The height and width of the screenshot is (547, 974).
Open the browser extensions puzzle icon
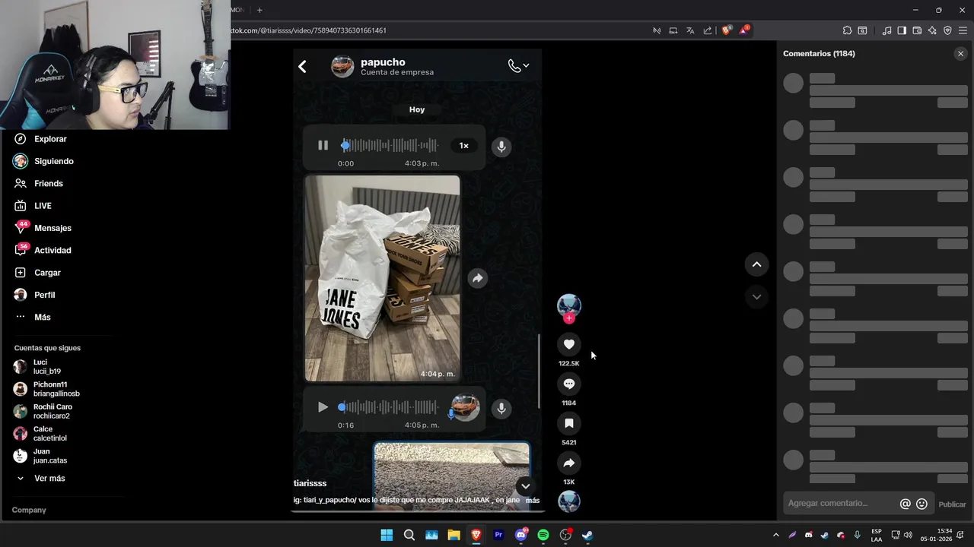point(847,30)
